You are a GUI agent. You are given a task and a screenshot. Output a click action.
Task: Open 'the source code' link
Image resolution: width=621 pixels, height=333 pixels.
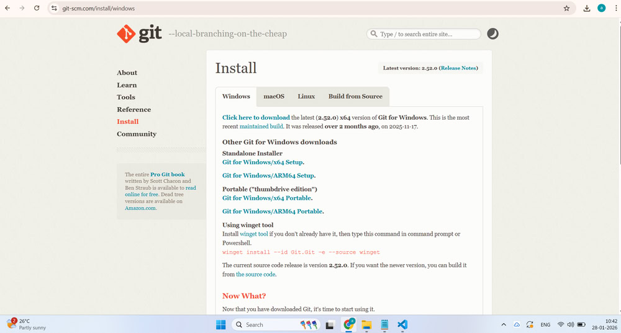coord(255,275)
